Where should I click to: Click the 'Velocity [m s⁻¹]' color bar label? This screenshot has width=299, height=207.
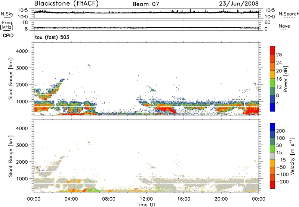click(292, 156)
